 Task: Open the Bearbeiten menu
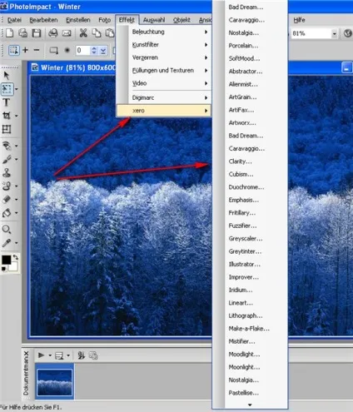(43, 20)
